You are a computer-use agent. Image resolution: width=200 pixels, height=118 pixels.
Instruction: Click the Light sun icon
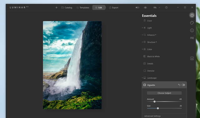point(144,28)
